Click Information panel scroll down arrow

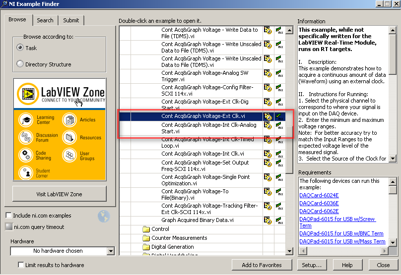coord(393,158)
